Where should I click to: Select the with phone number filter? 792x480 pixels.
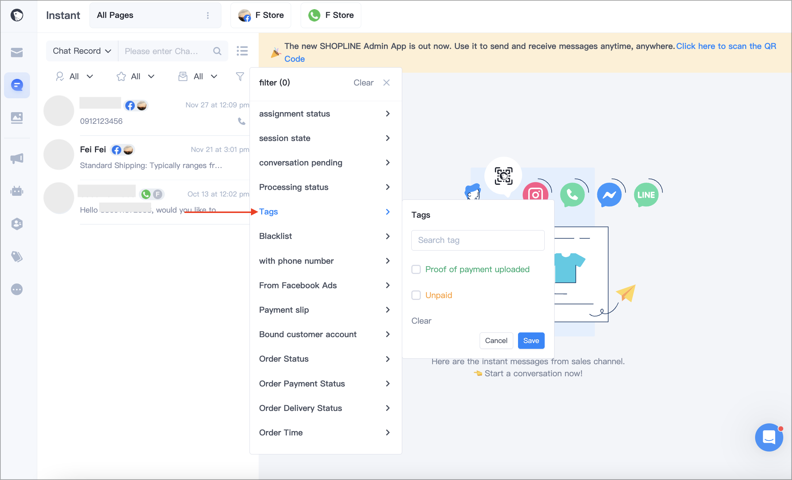click(x=325, y=261)
